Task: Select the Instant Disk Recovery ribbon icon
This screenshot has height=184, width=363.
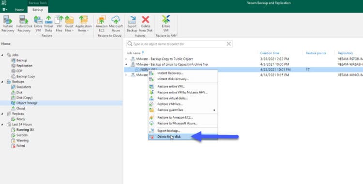Action: pos(24,24)
